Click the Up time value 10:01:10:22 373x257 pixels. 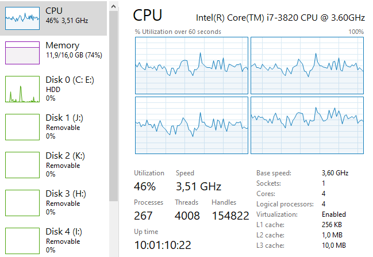pyautogui.click(x=163, y=245)
